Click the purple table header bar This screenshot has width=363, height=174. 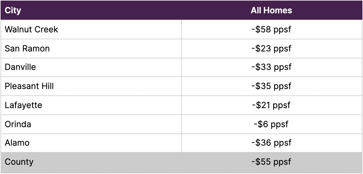click(181, 10)
